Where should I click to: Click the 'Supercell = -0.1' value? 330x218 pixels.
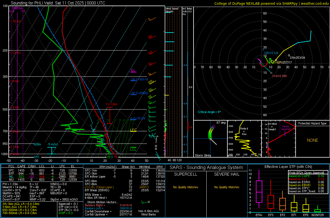point(68,204)
